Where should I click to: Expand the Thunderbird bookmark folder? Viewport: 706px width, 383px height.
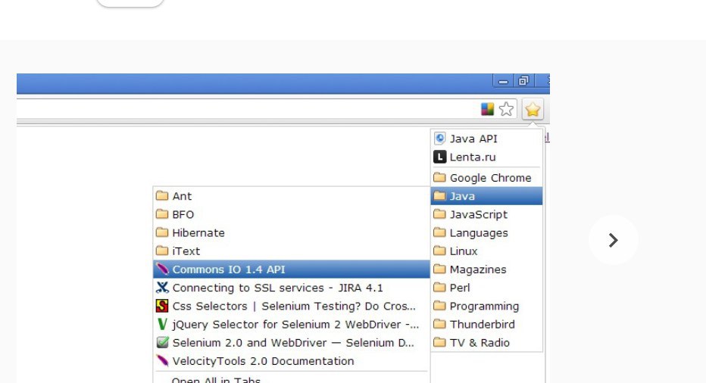[x=487, y=325]
